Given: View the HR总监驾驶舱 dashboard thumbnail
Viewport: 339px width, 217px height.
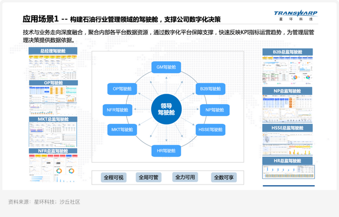Looking at the screenshot, I should pos(289,172).
